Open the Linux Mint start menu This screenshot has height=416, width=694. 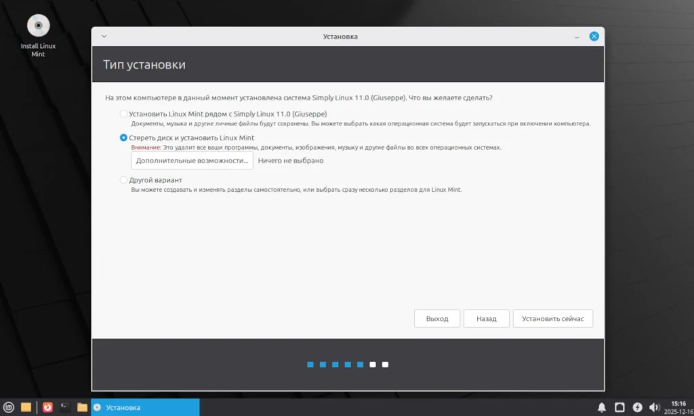click(8, 407)
